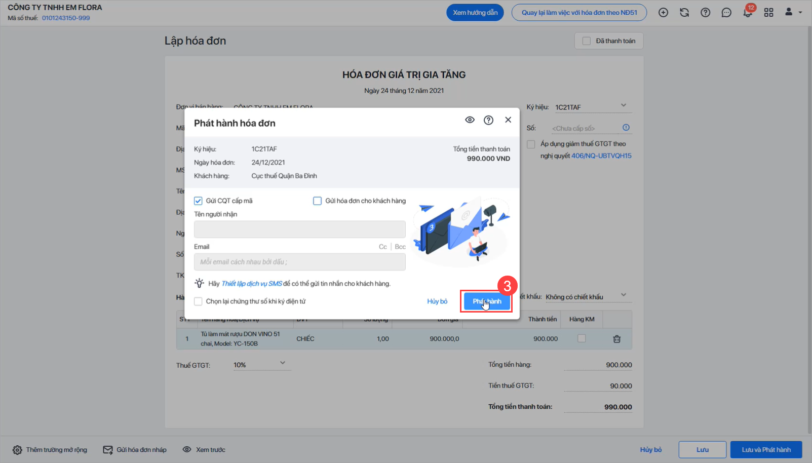Screen dimensions: 812x463
Task: Click Quay lại làm việc với hóa đơn theo NĐ51
Action: [579, 13]
